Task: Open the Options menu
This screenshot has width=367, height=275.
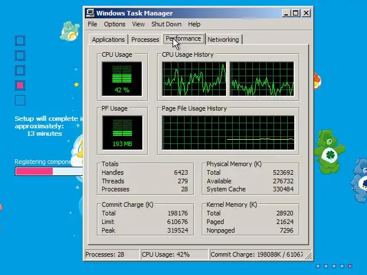Action: [x=115, y=24]
